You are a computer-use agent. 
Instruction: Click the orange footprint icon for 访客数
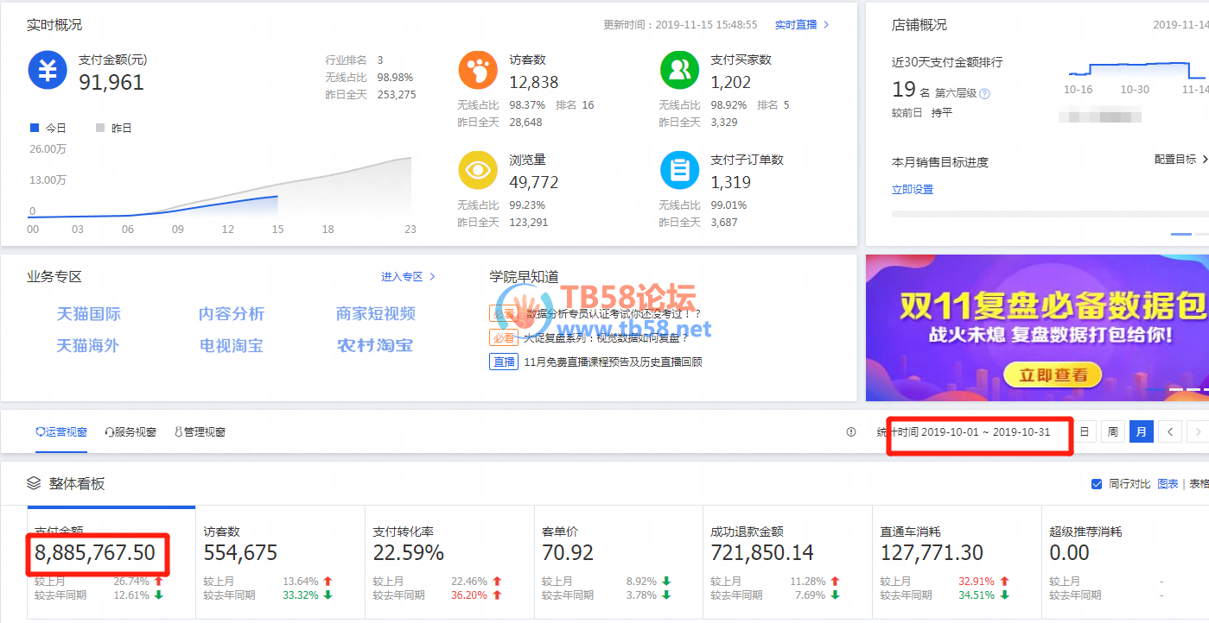coord(478,70)
